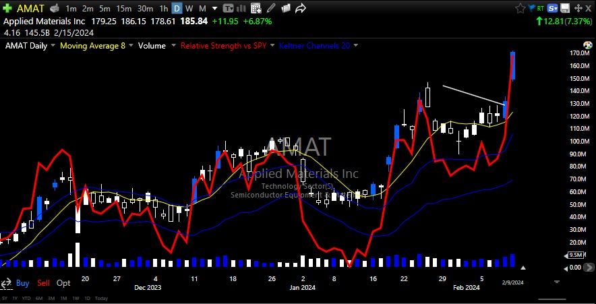Click the green plus add-symbol icon
Viewport: 596px width, 304px height.
coord(7,8)
